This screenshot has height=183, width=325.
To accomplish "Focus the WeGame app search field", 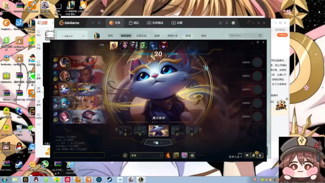I will coord(70,36).
